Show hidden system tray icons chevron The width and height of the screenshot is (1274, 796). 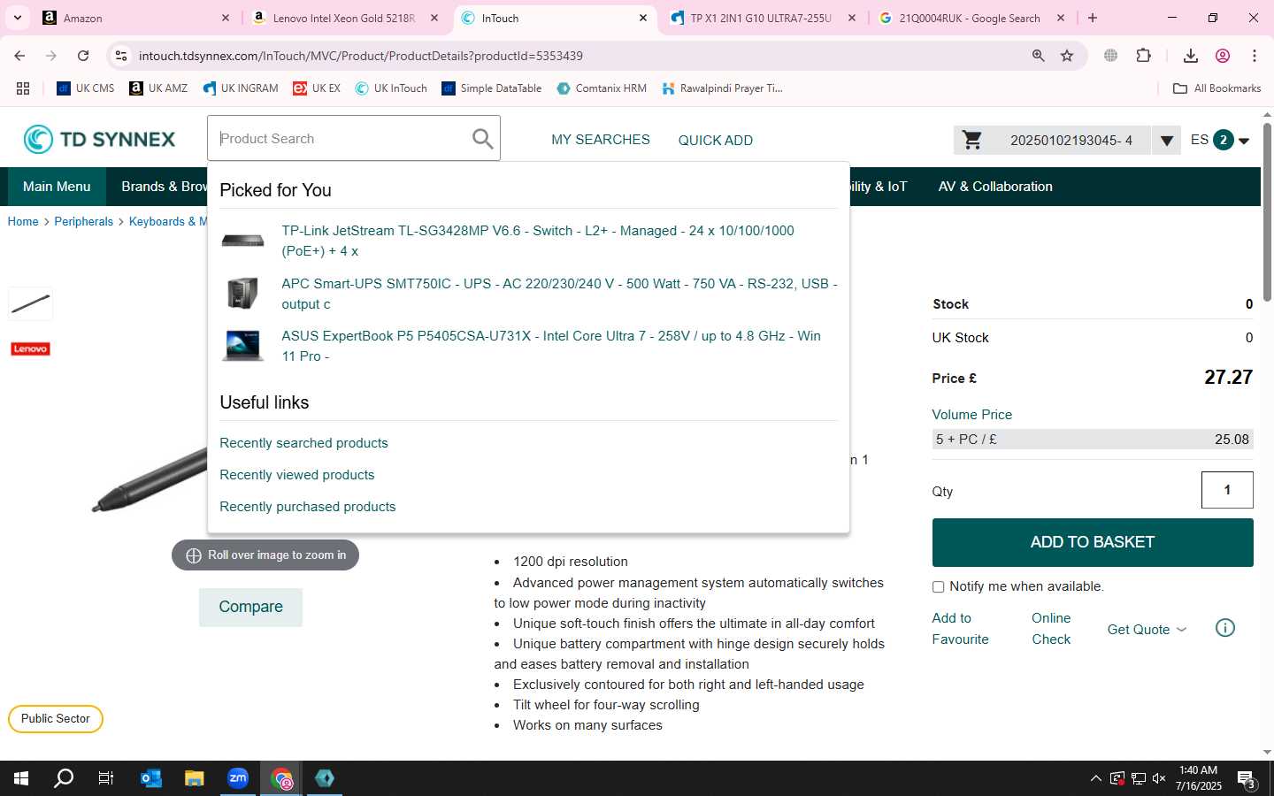point(1095,778)
